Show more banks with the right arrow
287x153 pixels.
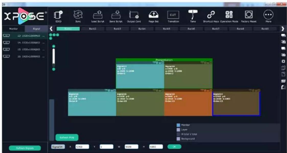click(283, 29)
